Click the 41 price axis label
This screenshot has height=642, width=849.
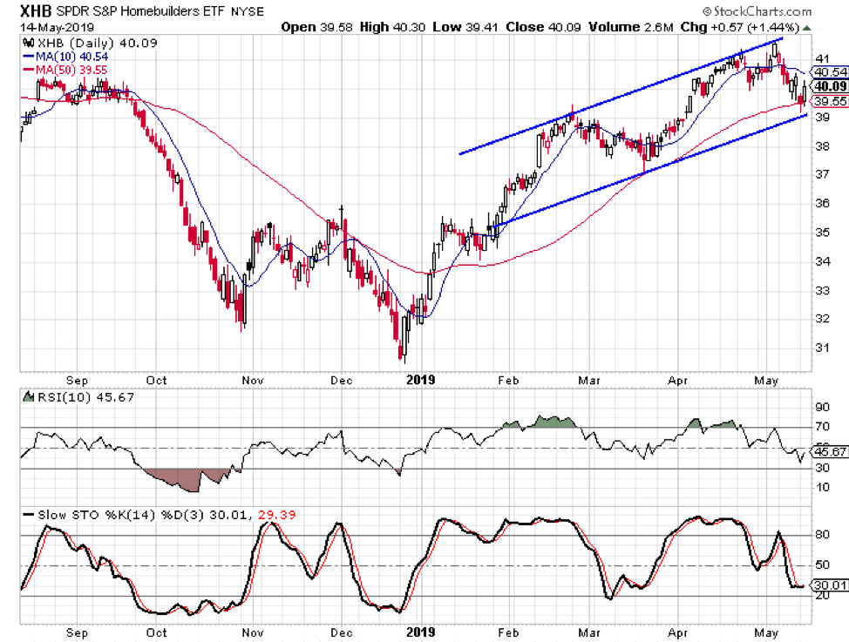822,59
